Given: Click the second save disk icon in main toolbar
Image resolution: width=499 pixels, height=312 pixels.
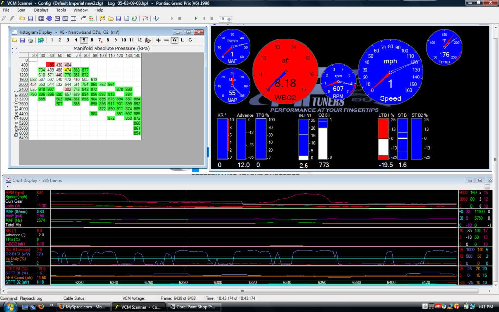Looking at the screenshot, I should [118, 19].
